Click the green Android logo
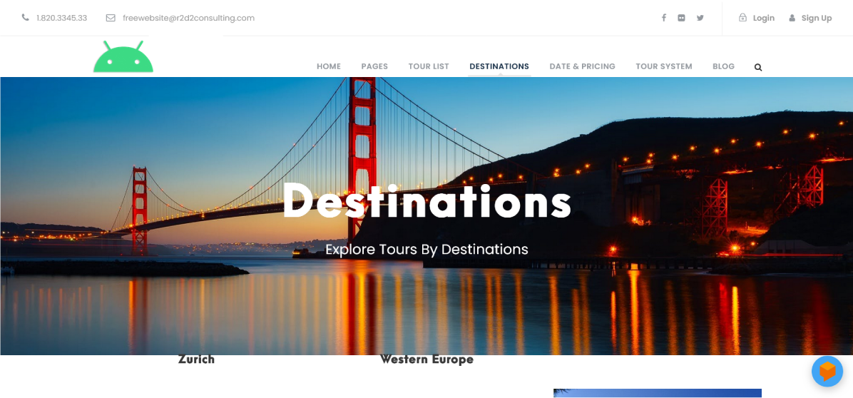853x398 pixels. click(123, 56)
